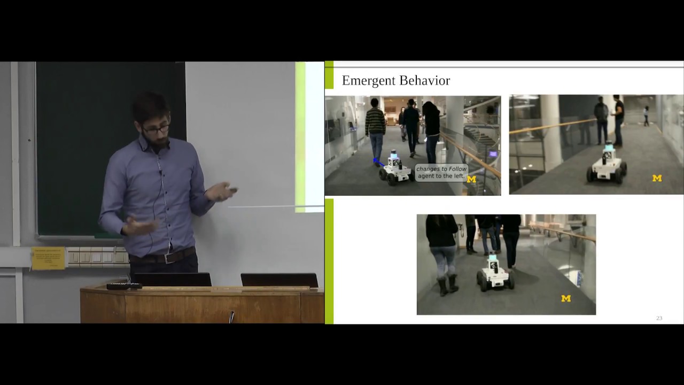Select the top-left robot hallway video thumbnail
The height and width of the screenshot is (385, 684).
[413, 145]
